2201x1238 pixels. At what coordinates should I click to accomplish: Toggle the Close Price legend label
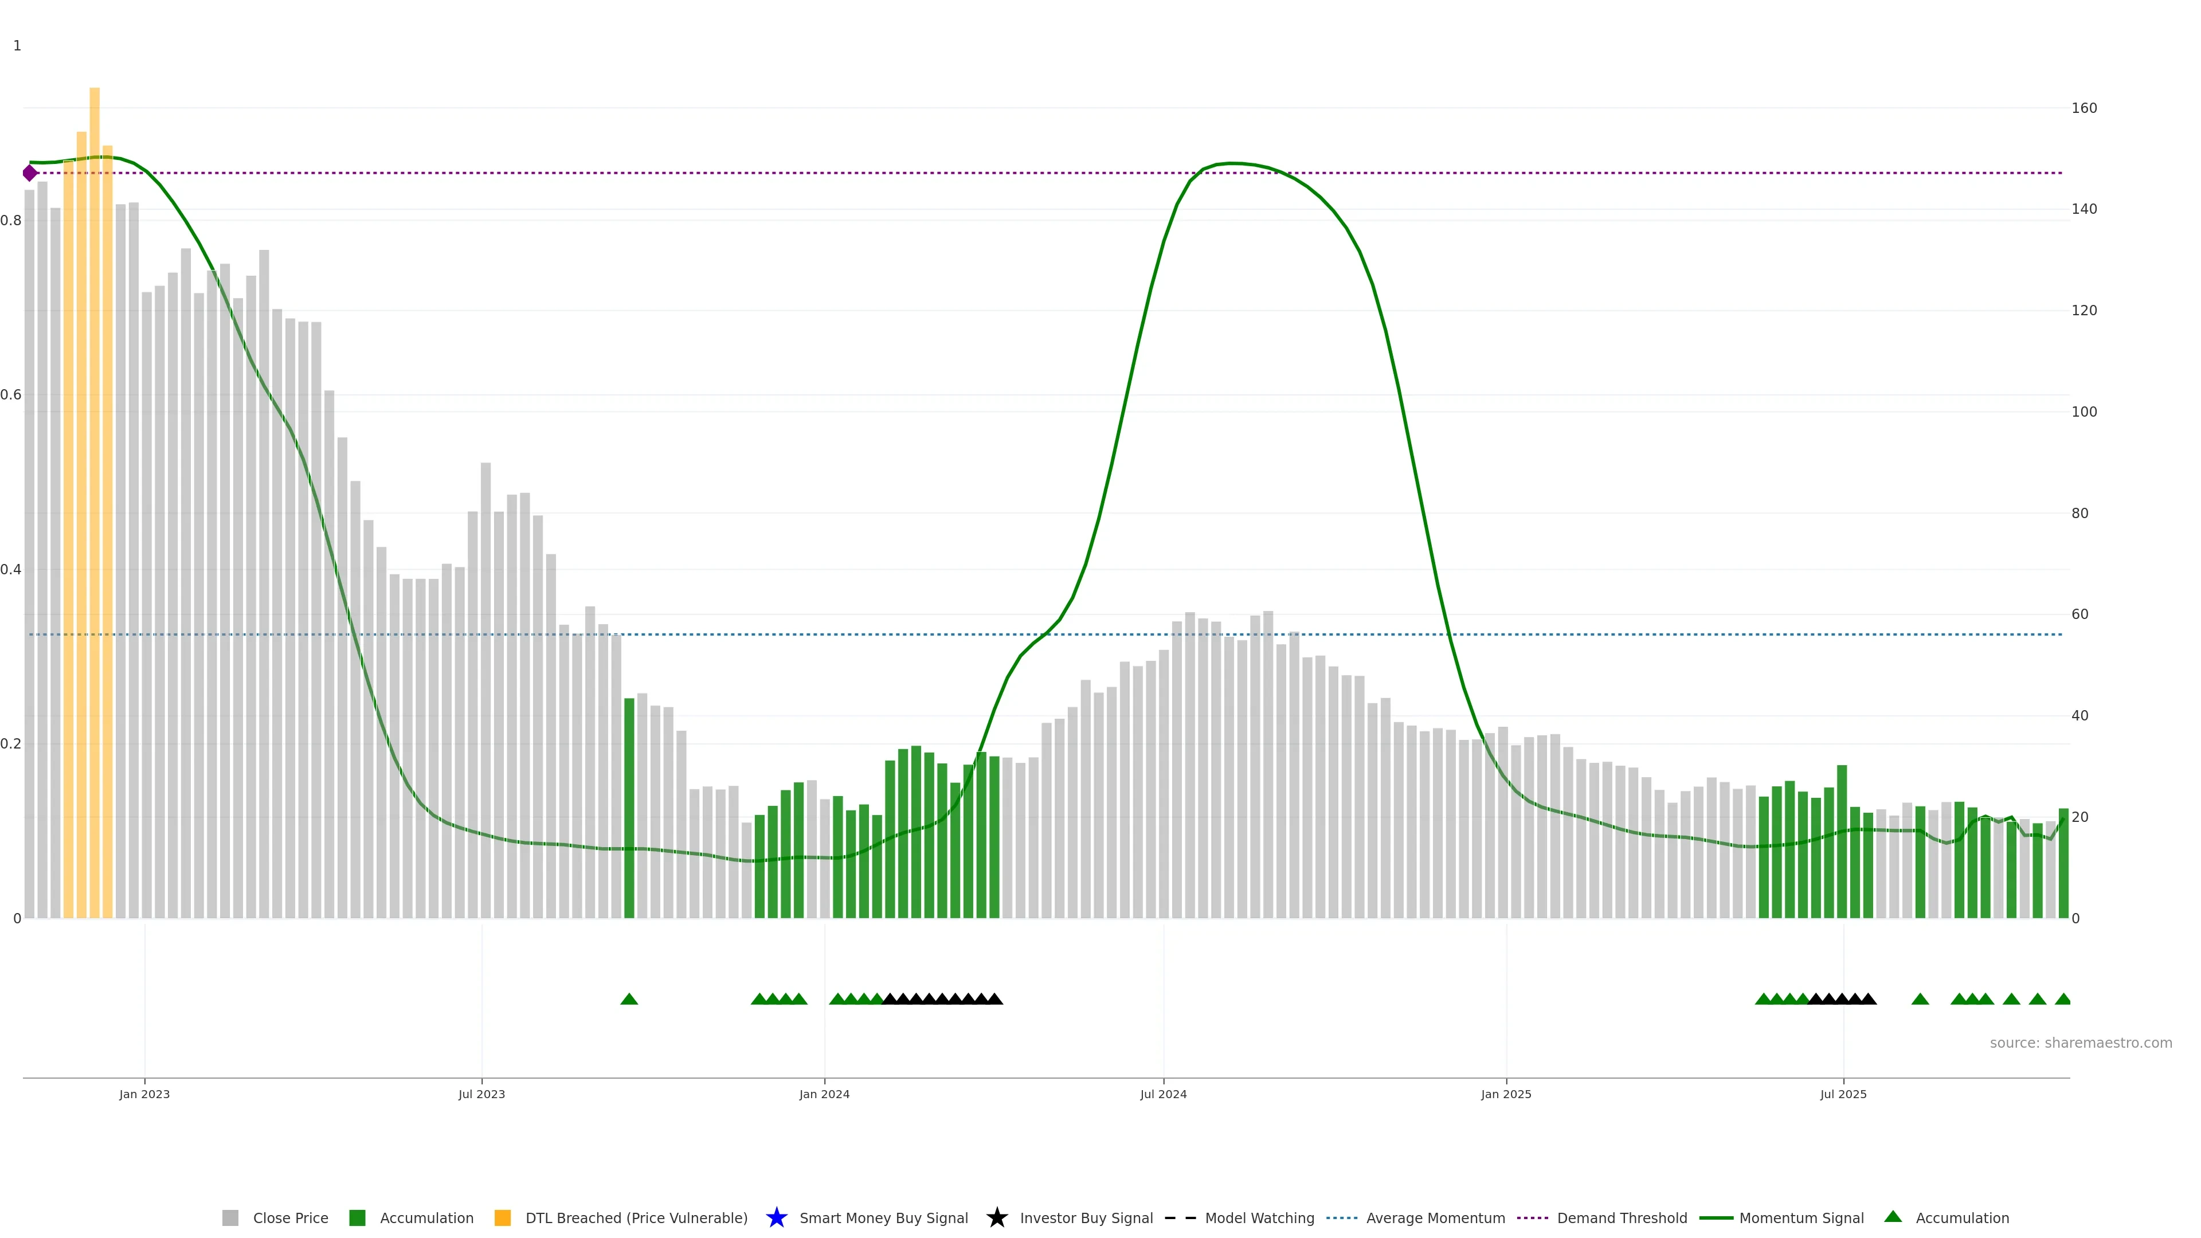coord(291,1217)
